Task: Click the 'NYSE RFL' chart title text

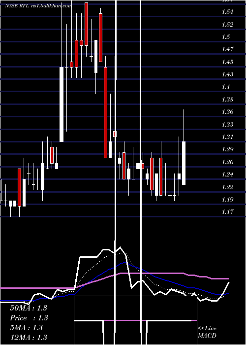Action: pyautogui.click(x=16, y=6)
